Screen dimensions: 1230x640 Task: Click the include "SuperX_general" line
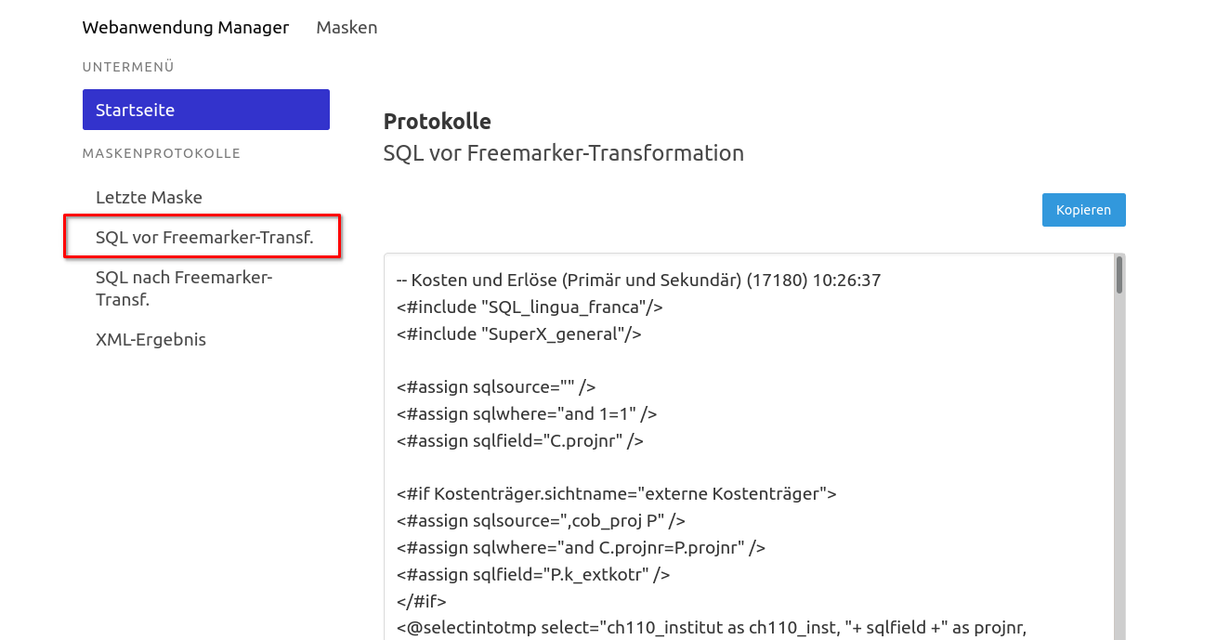click(518, 333)
